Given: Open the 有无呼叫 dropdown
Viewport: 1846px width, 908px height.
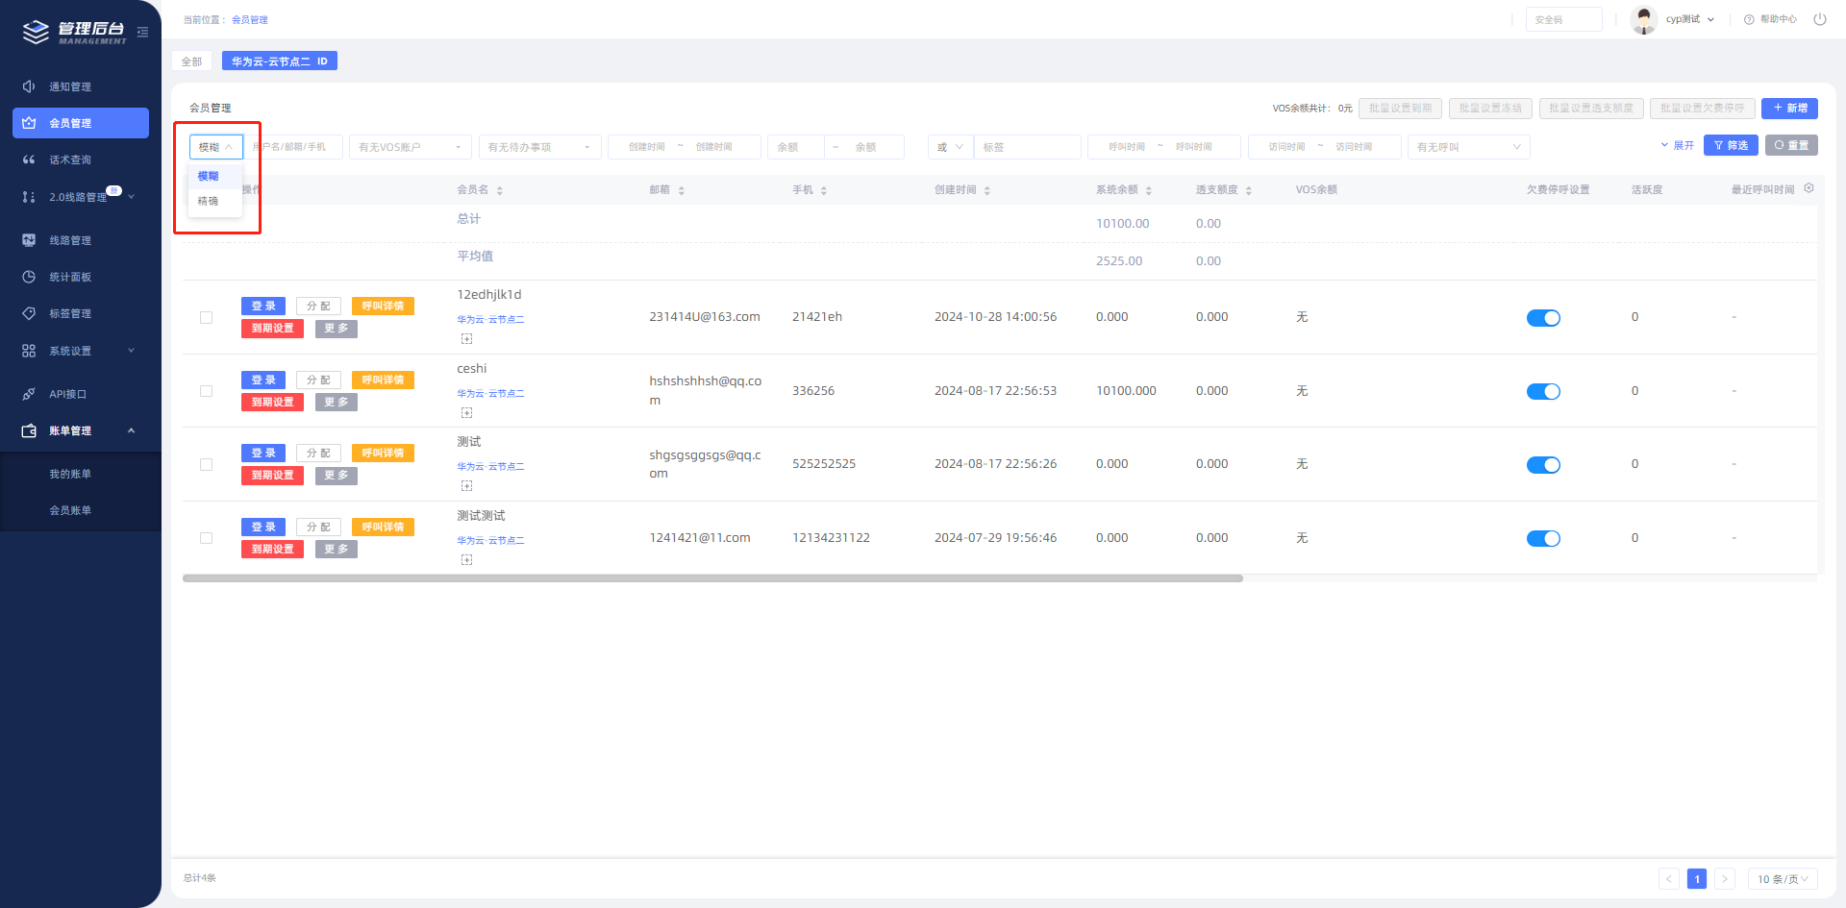Looking at the screenshot, I should [1469, 147].
